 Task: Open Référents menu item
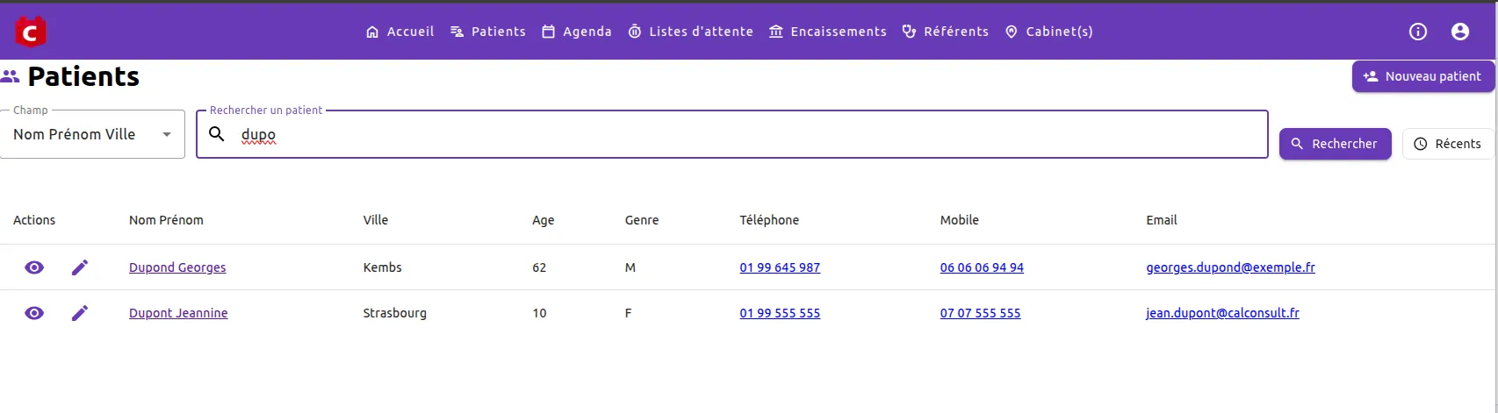pyautogui.click(x=945, y=32)
